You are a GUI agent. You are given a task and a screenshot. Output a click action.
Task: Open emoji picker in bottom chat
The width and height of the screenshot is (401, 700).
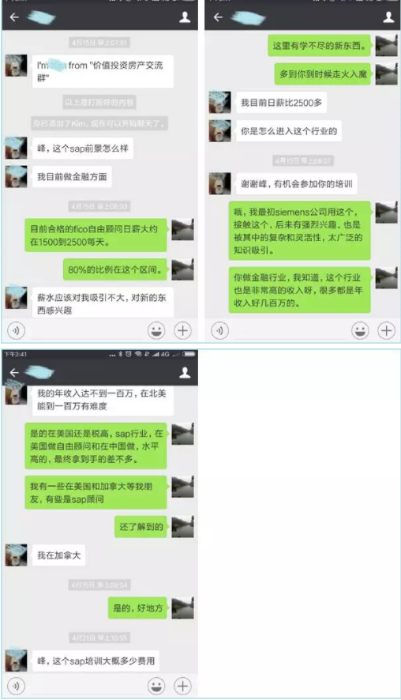156,686
